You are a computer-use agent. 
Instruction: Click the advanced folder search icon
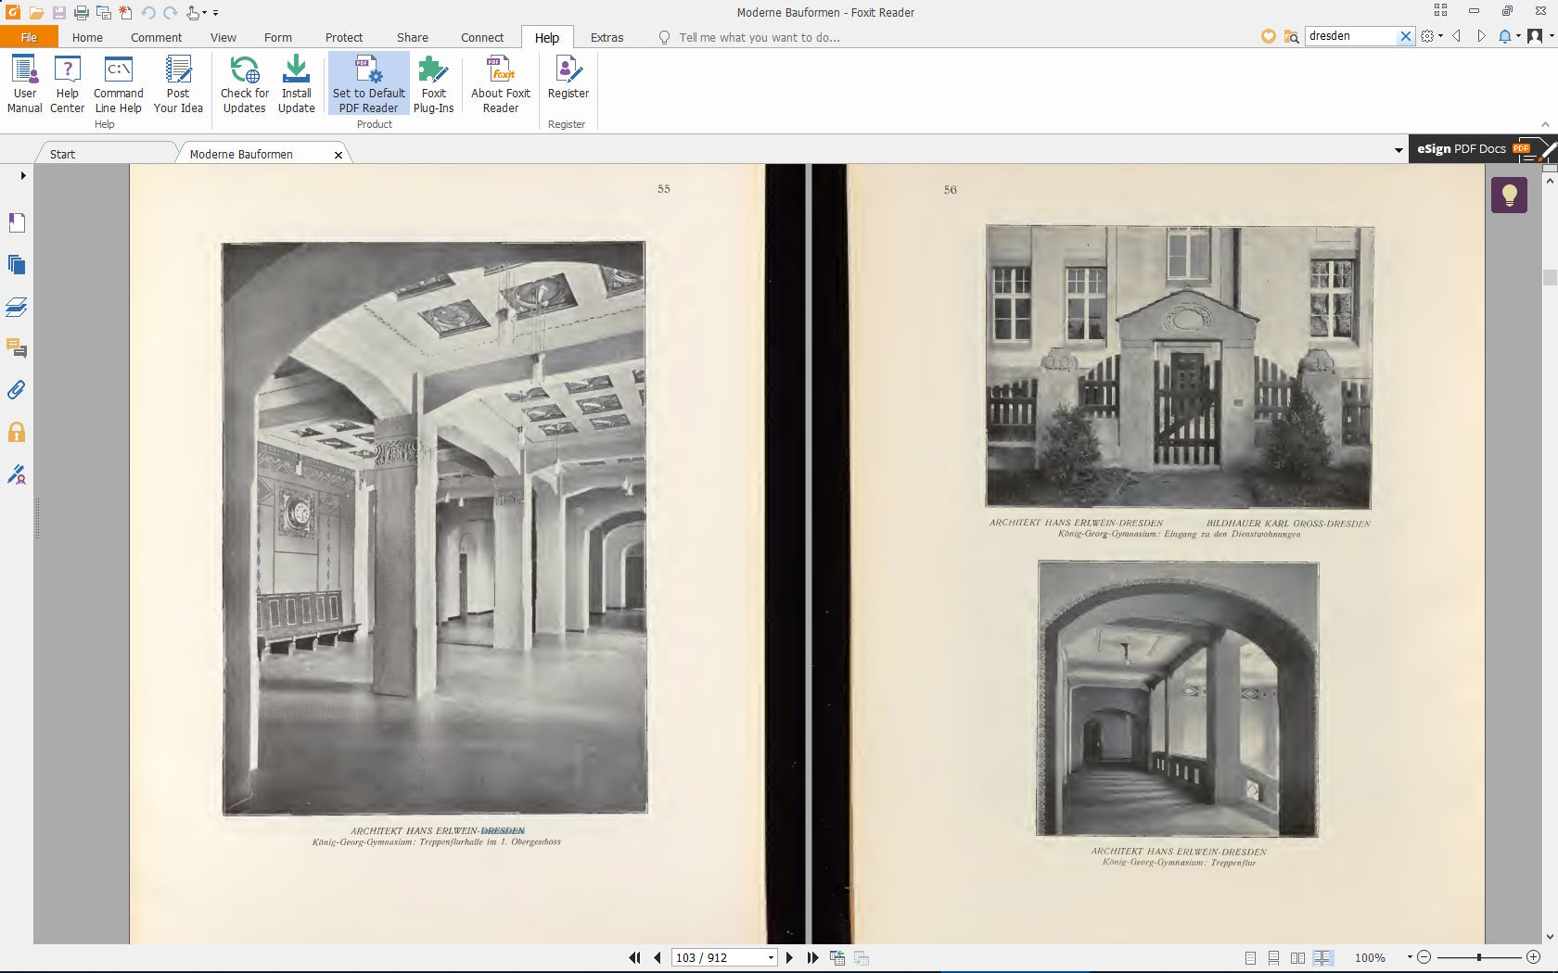1292,36
